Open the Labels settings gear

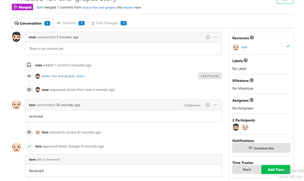coord(246,61)
